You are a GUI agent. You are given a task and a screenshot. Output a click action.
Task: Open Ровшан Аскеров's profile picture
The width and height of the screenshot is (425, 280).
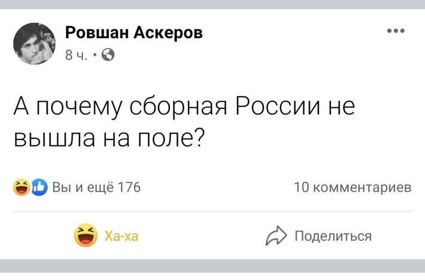click(x=35, y=43)
